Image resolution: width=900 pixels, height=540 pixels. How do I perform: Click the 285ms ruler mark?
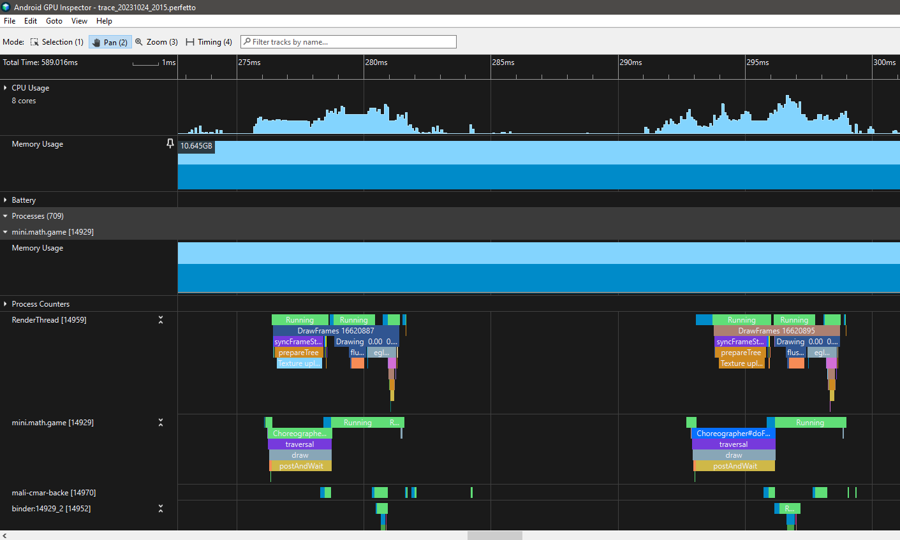[503, 62]
